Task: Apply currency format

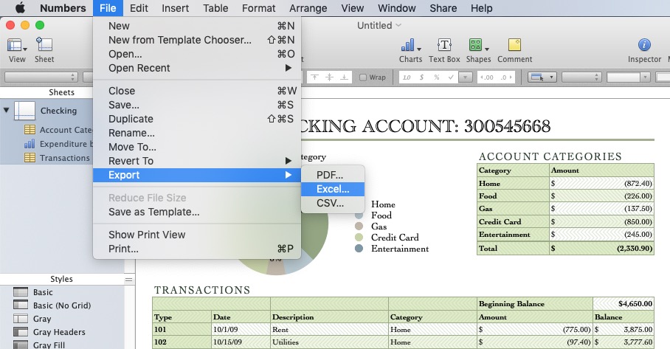Action: (x=421, y=77)
